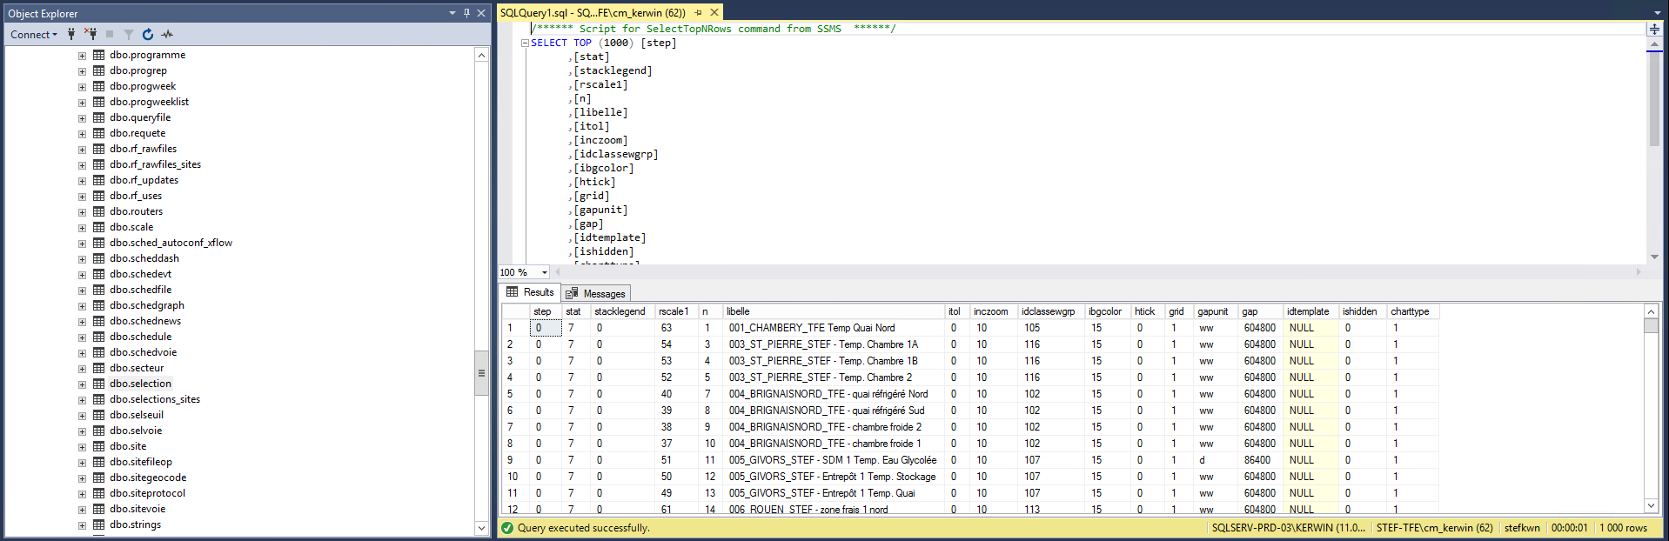Click the Filter funnel icon
Viewport: 1669px width, 541px height.
click(129, 34)
